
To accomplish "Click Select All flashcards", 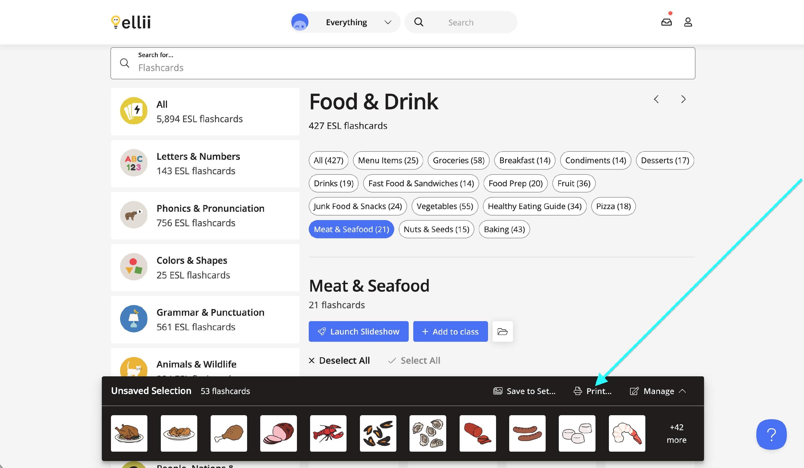I will tap(414, 360).
